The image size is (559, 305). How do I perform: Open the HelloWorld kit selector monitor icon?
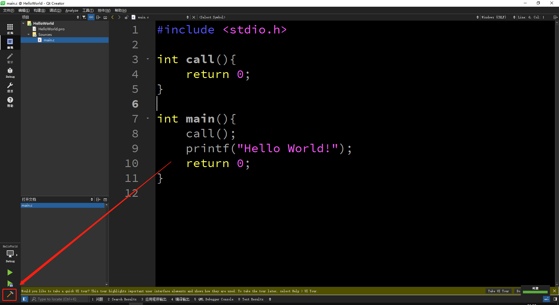tap(10, 254)
